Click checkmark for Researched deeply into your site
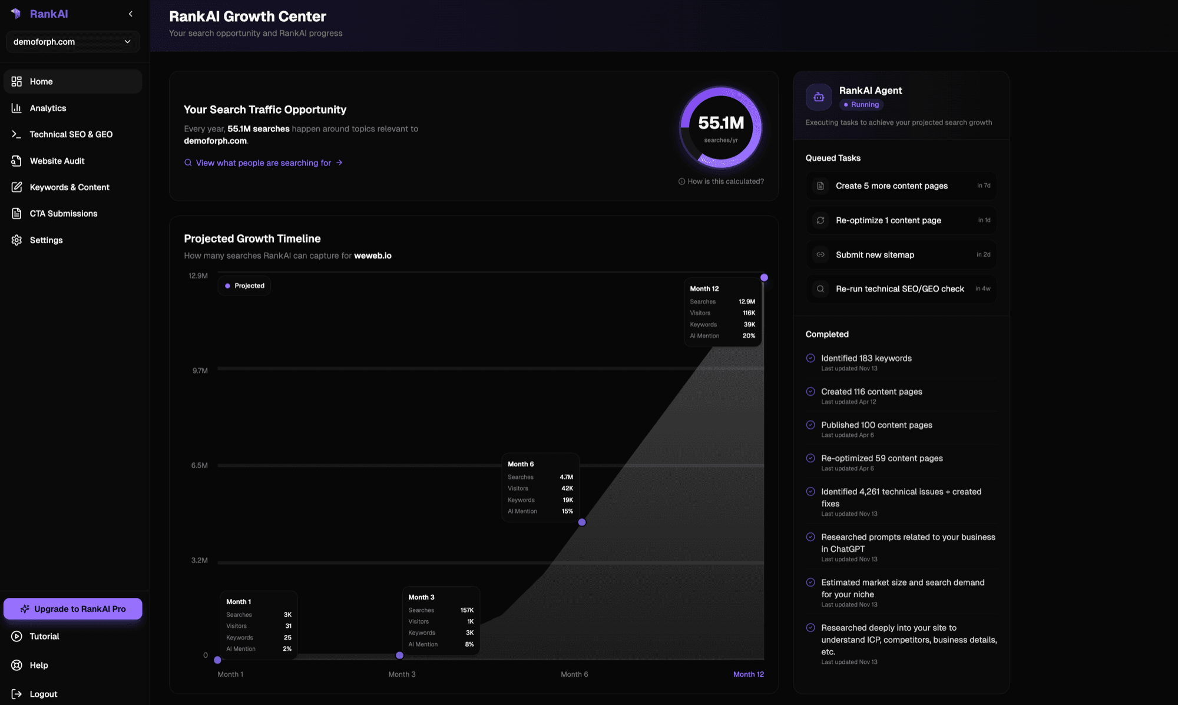1178x705 pixels. point(810,628)
